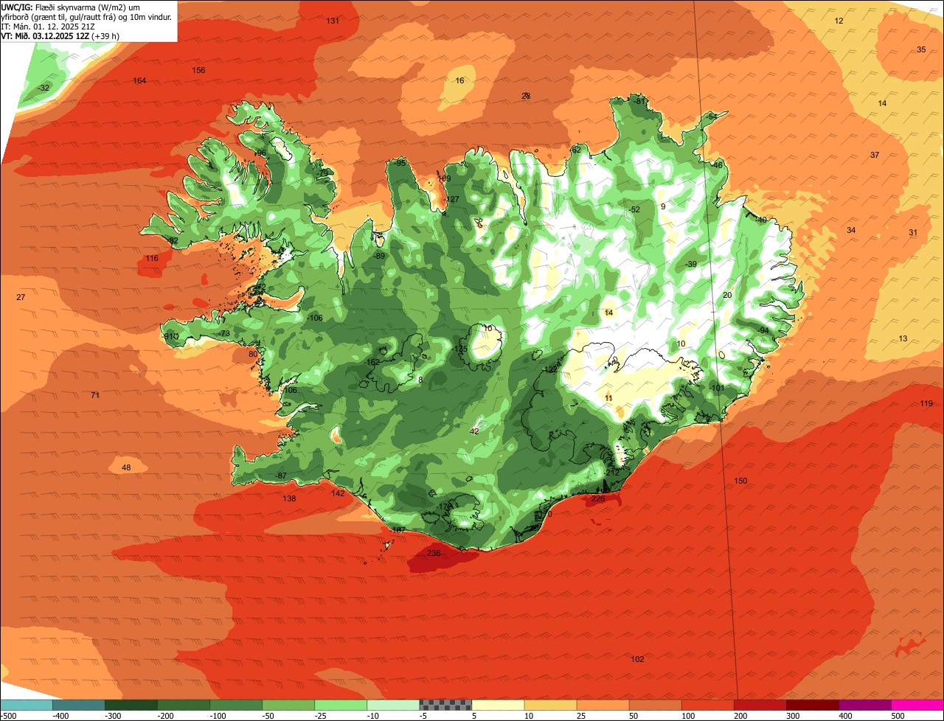Click the value -162 in the western highlands
944x721 pixels.
[x=372, y=362]
